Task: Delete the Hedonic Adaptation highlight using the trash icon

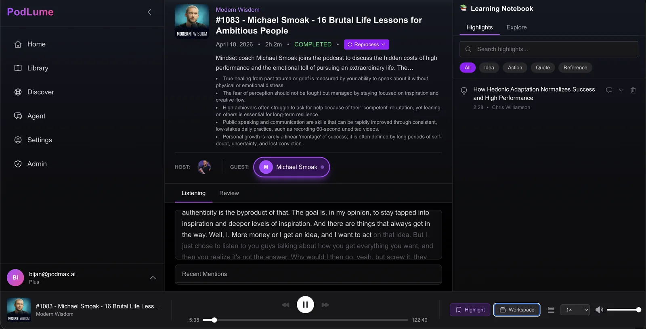Action: click(x=633, y=90)
